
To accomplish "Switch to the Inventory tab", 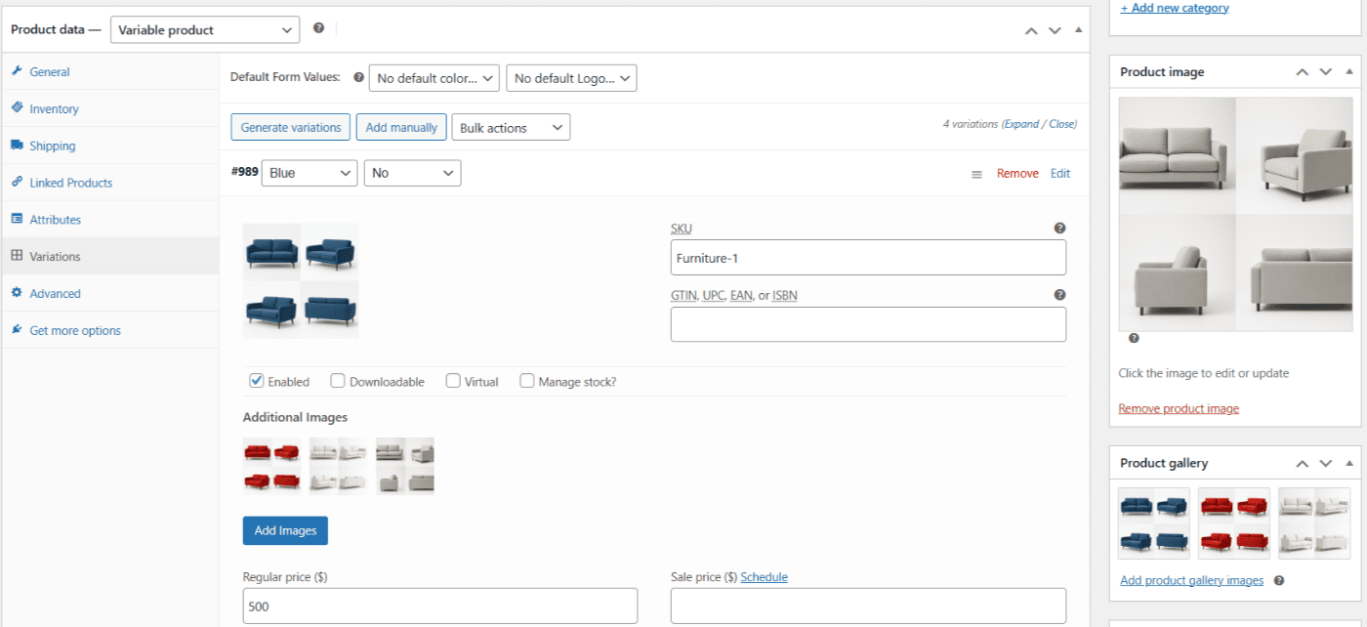I will (x=54, y=109).
